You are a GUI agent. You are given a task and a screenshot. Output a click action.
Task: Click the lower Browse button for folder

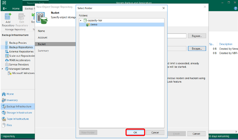[x=197, y=49]
